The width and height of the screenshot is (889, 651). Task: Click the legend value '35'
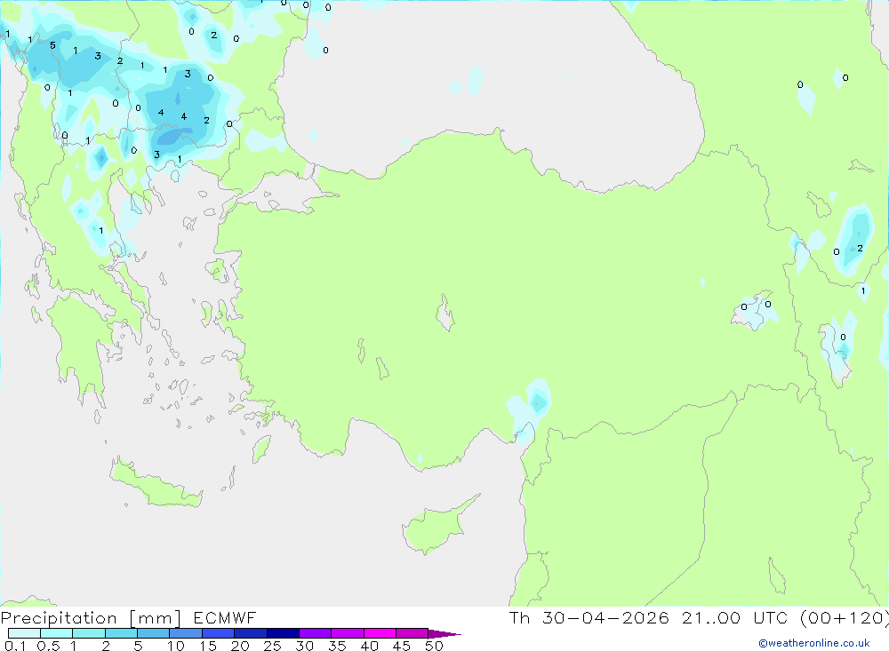pos(337,646)
